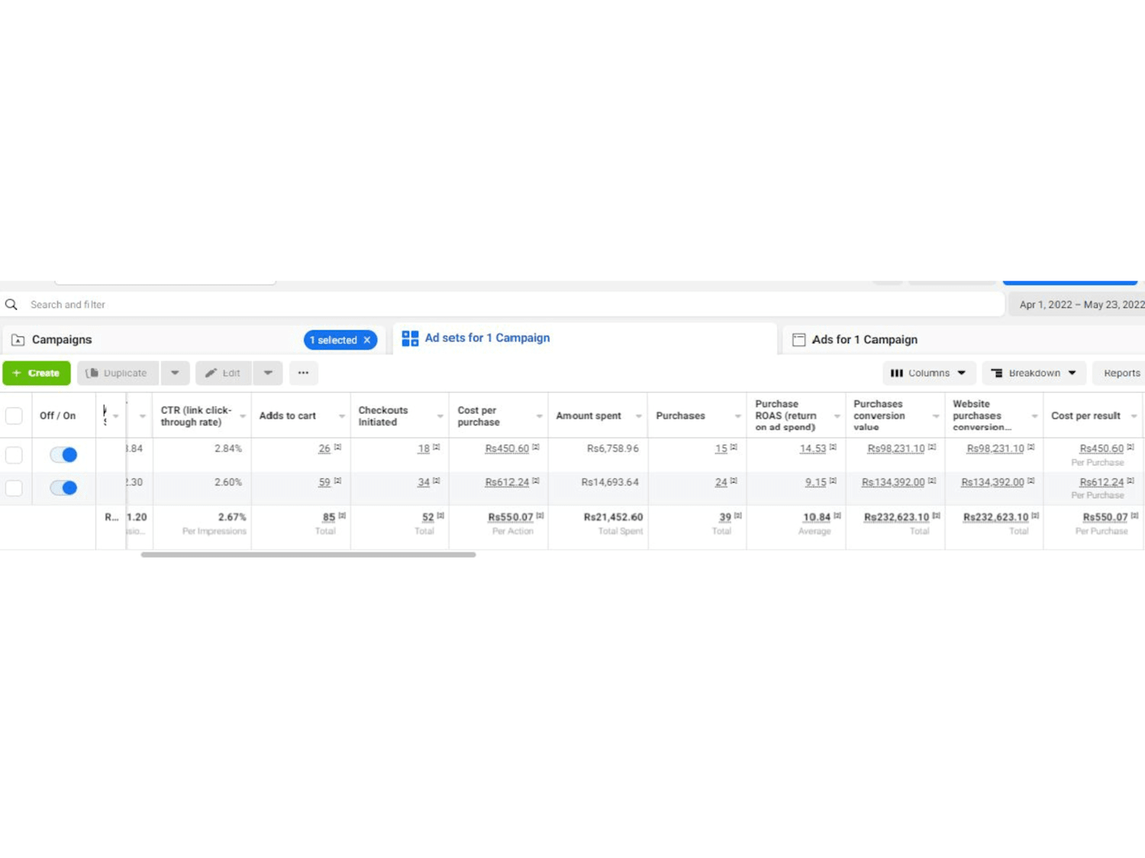Image resolution: width=1145 pixels, height=858 pixels.
Task: Click the info icon beside 24 purchases
Action: [x=734, y=480]
